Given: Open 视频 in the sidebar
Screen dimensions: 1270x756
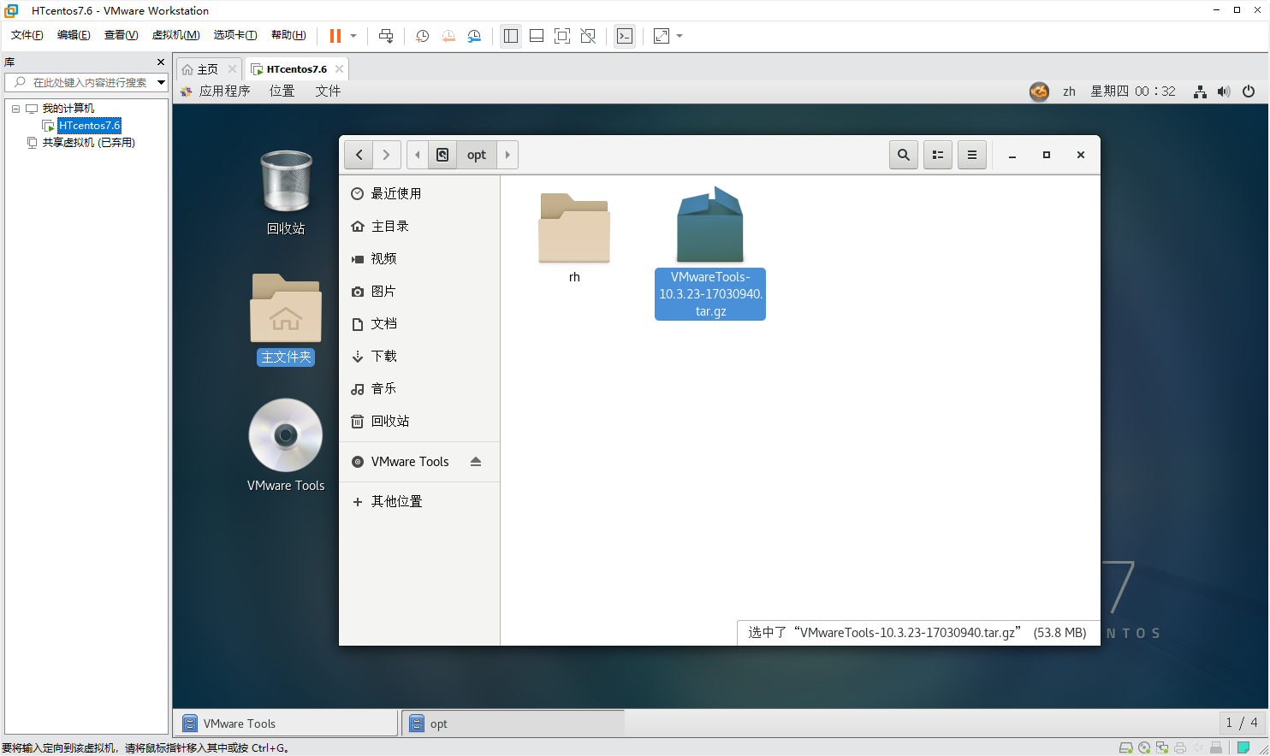Looking at the screenshot, I should (419, 259).
